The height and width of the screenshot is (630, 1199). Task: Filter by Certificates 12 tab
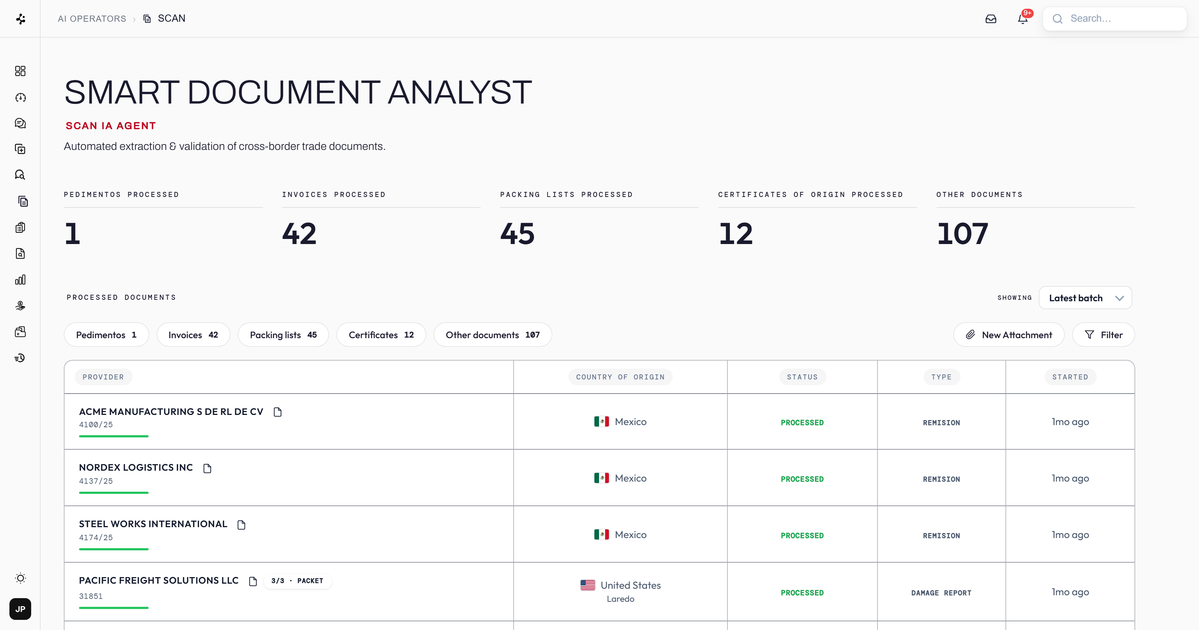pyautogui.click(x=381, y=335)
